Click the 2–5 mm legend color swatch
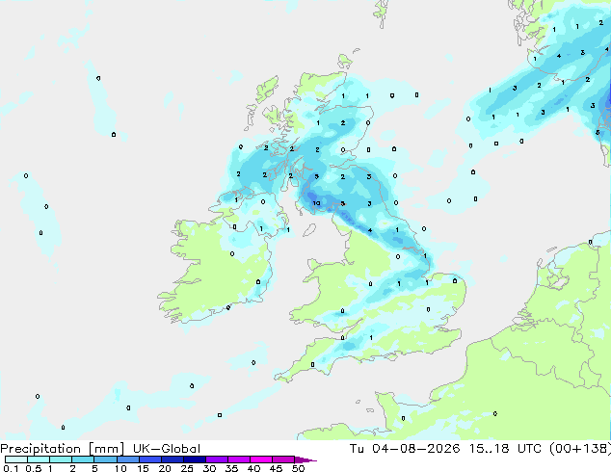611x472 pixels. [x=83, y=459]
